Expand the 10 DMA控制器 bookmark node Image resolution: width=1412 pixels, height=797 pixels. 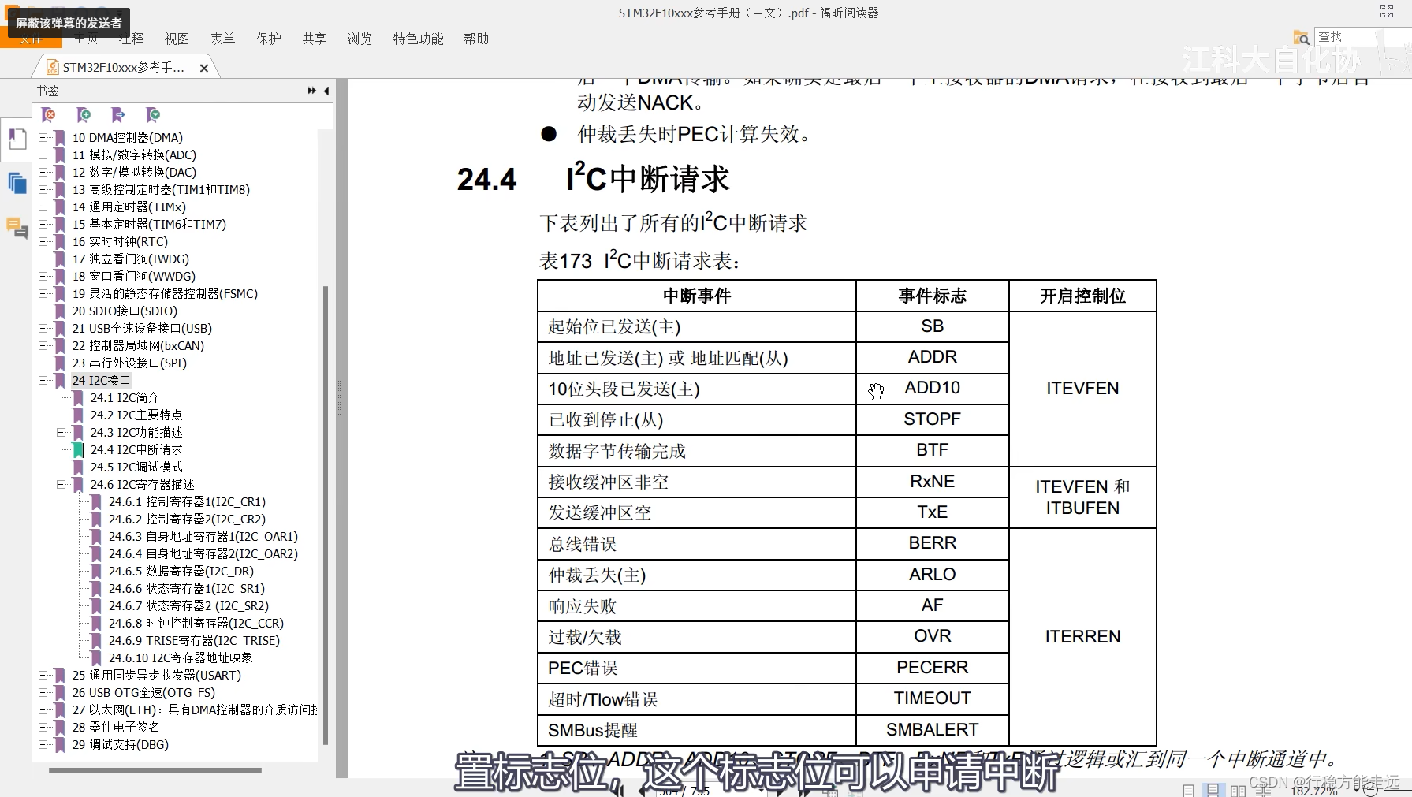point(43,137)
